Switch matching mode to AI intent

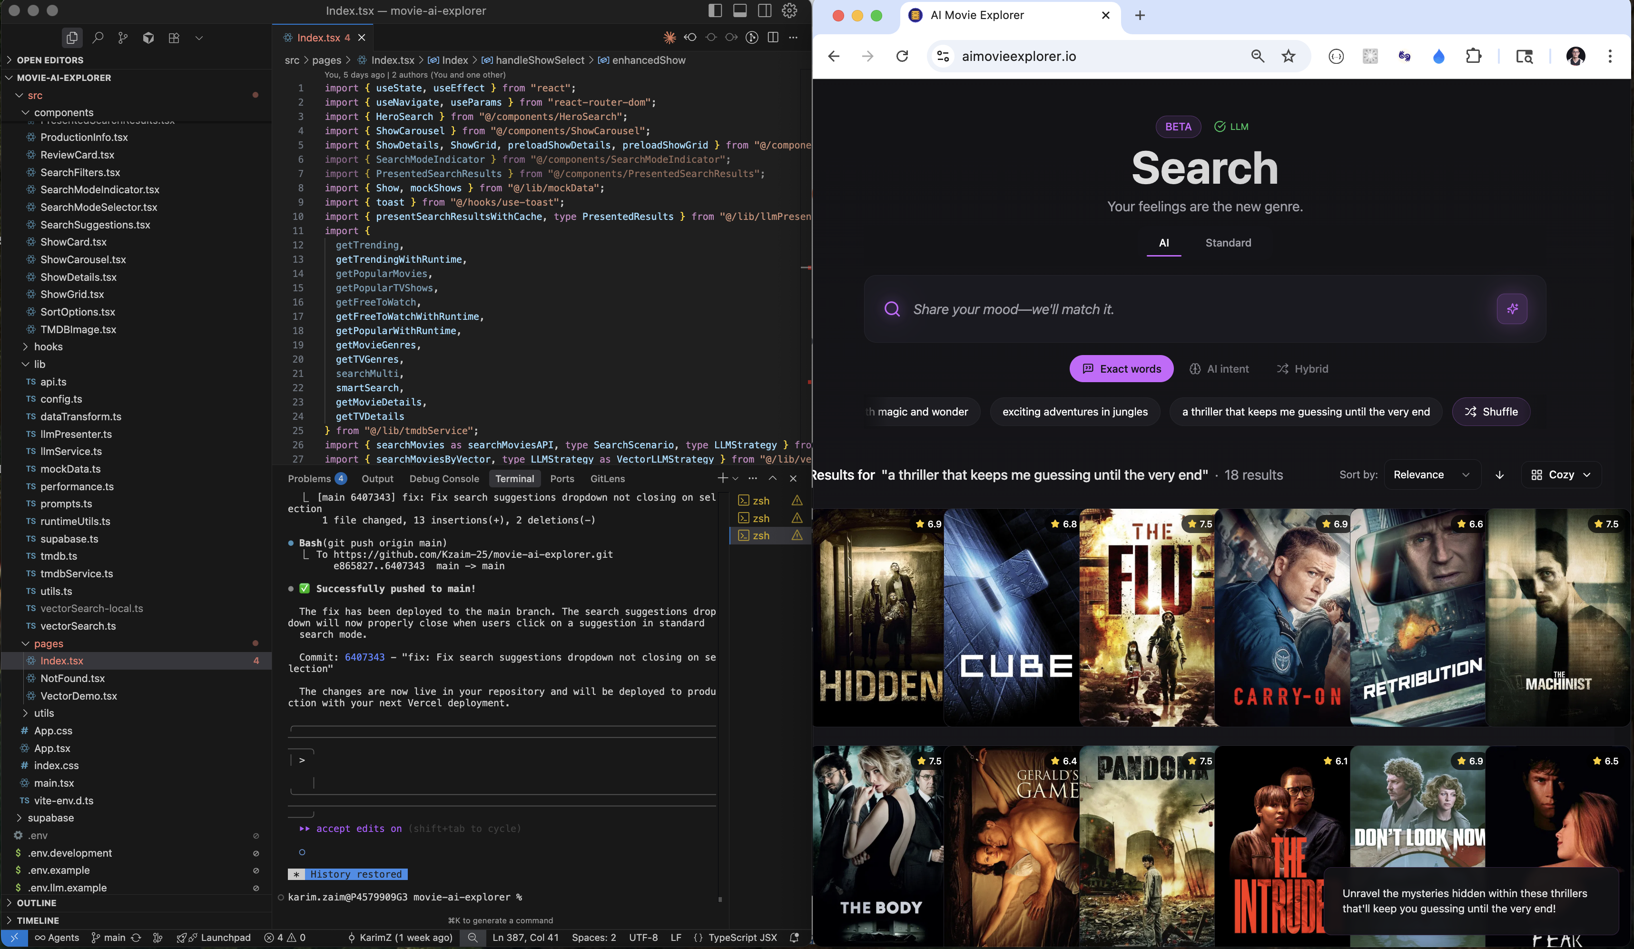1220,368
